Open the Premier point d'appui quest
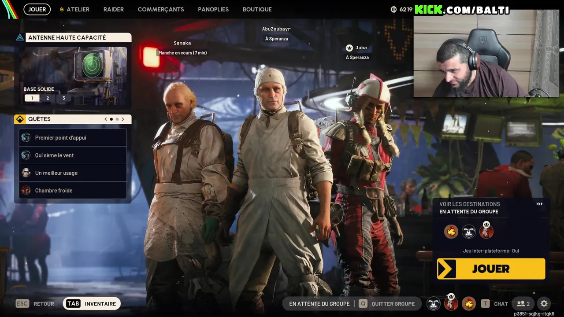This screenshot has height=317, width=564. point(73,137)
